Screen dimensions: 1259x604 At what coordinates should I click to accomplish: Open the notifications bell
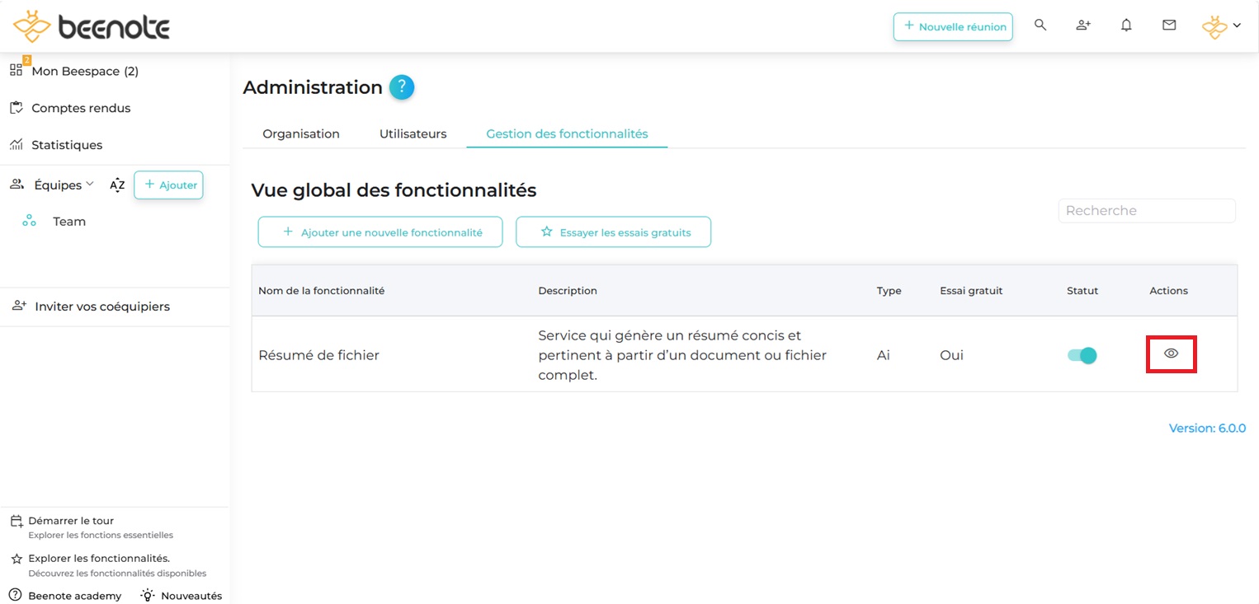(x=1126, y=26)
